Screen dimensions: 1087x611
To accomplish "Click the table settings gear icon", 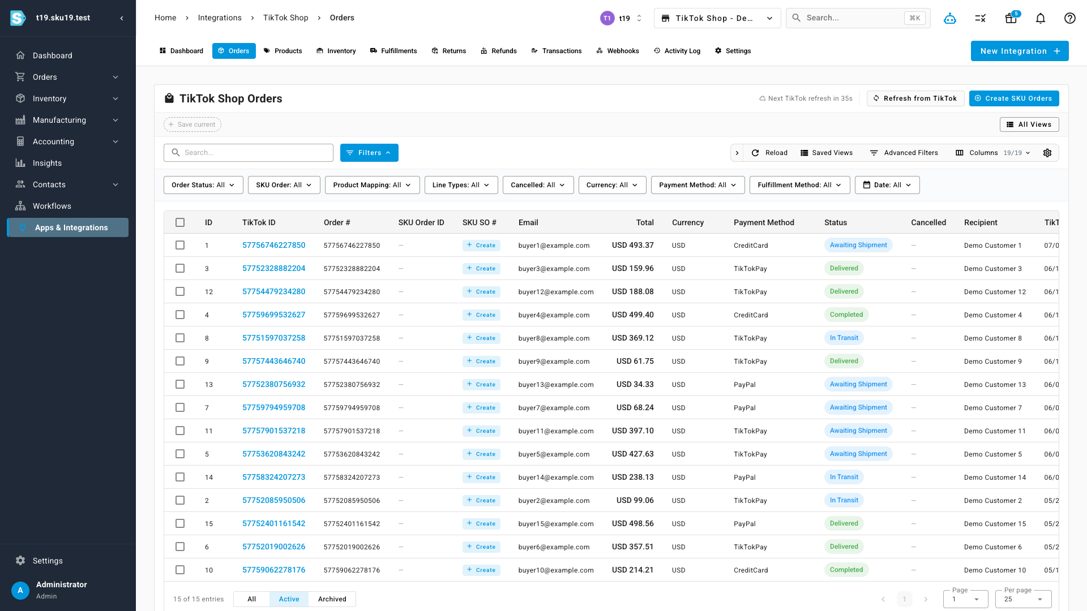I will pyautogui.click(x=1047, y=153).
